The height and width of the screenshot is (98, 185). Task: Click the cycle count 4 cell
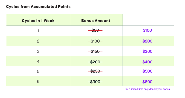(38, 61)
